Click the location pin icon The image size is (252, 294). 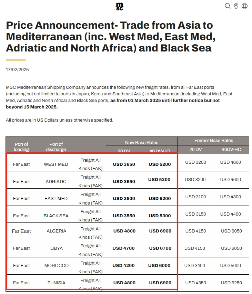[x=236, y=6]
